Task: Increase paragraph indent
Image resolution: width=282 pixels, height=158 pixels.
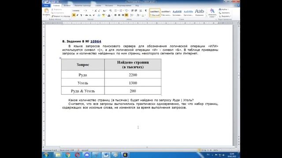Action: point(136,11)
